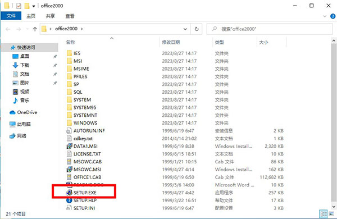Click the AUTORUN.INF file icon
This screenshot has height=219, width=337.
point(69,130)
